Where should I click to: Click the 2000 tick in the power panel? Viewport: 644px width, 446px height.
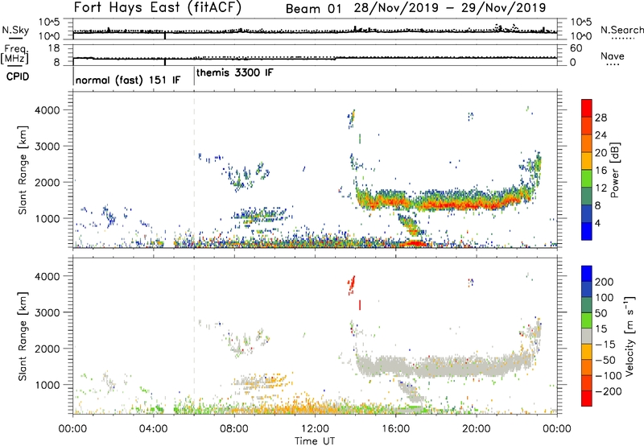47,182
